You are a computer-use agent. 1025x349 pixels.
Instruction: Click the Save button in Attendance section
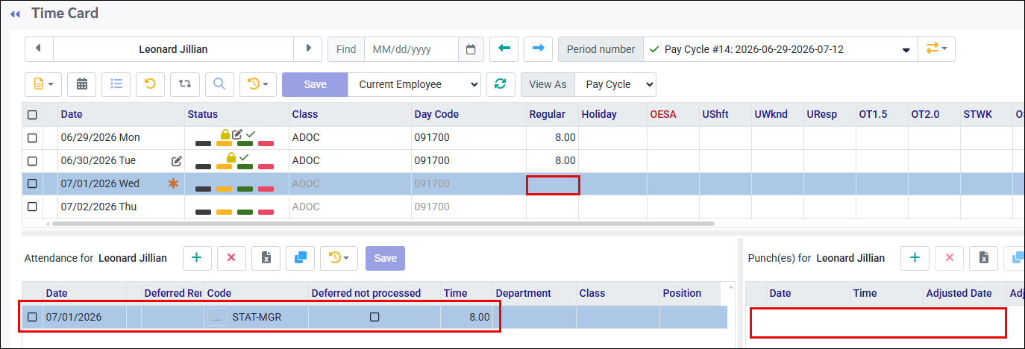(385, 258)
